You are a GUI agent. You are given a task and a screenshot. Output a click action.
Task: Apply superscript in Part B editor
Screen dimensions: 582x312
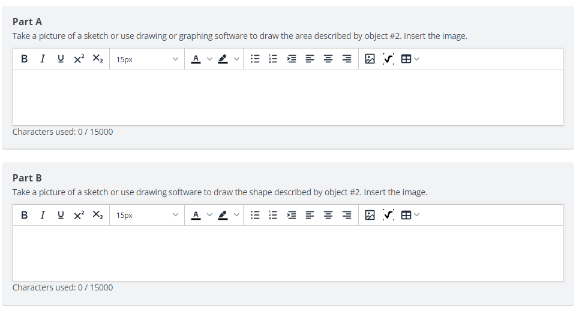tap(79, 215)
